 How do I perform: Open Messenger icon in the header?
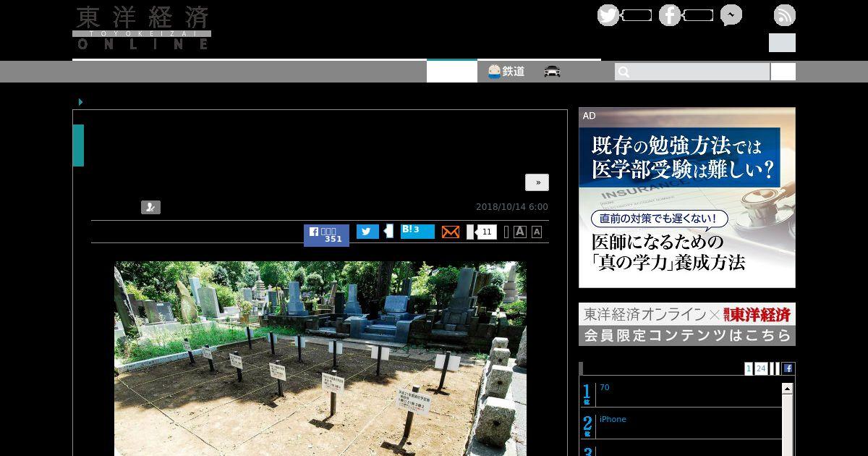[731, 15]
